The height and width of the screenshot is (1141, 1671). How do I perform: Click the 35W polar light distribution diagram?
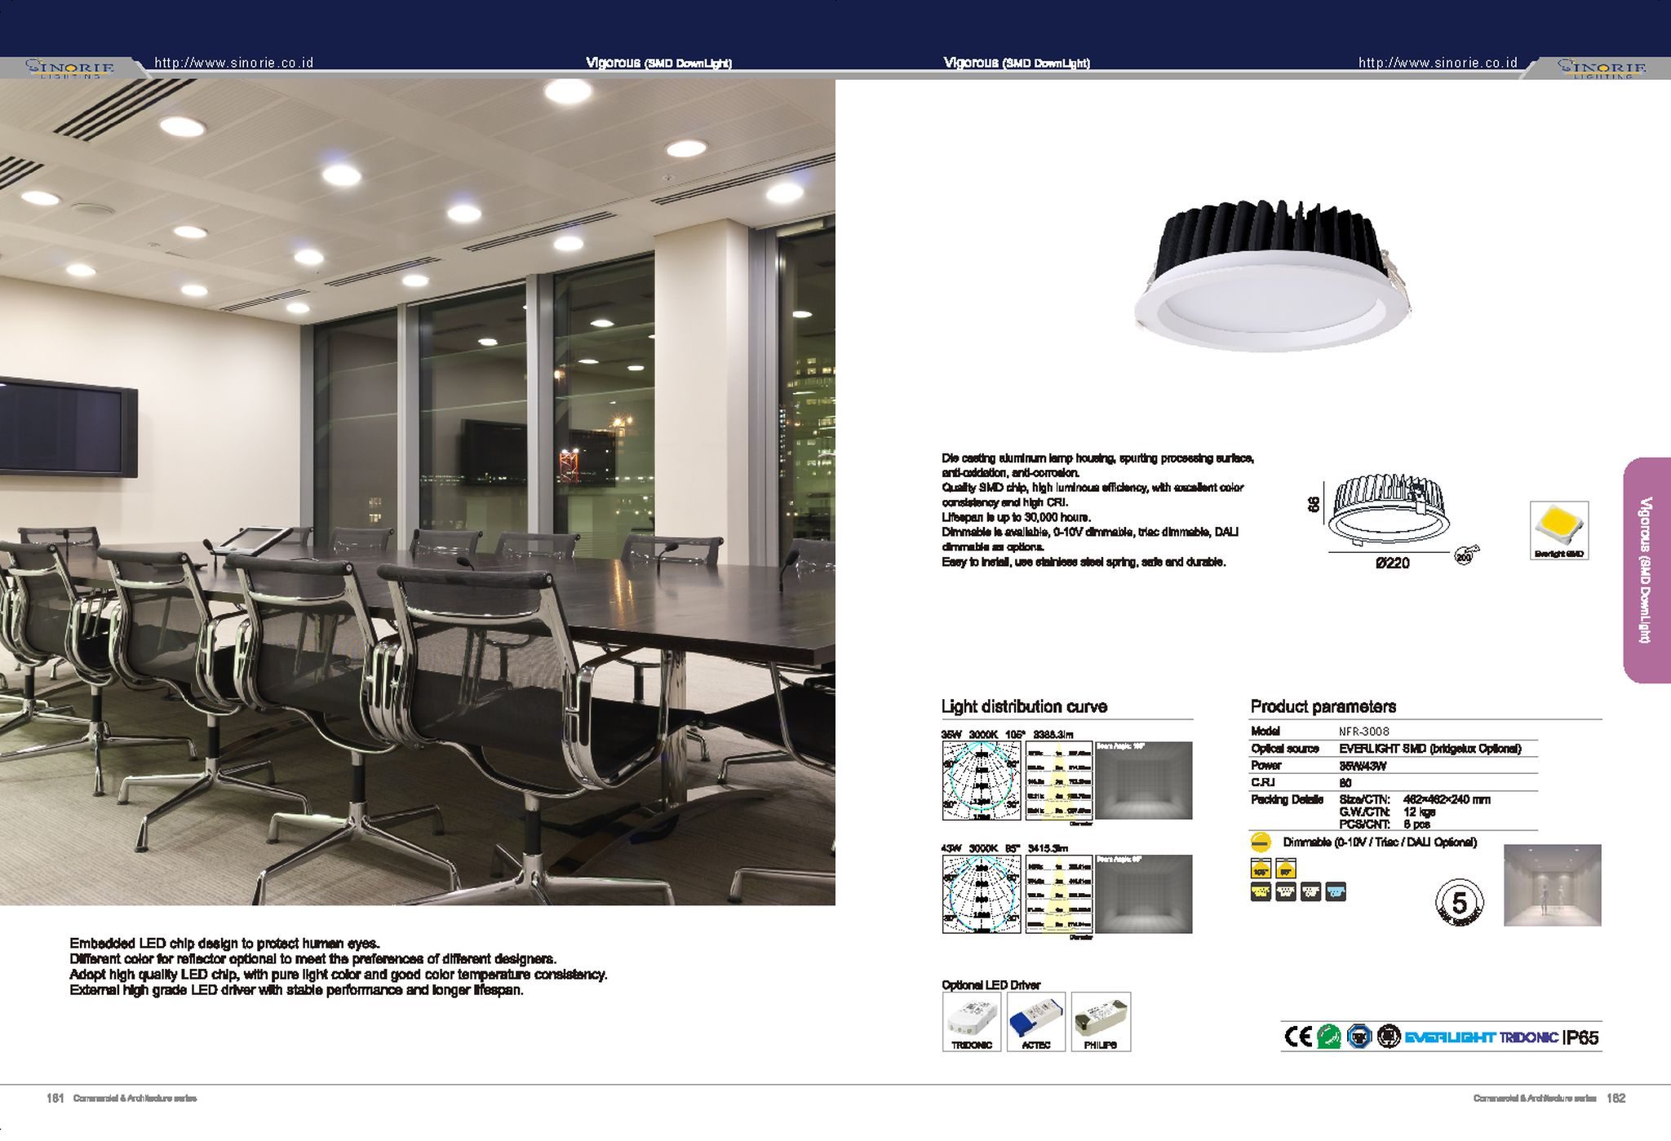pos(982,781)
